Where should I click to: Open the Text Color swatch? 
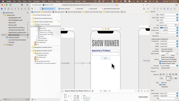[162, 28]
